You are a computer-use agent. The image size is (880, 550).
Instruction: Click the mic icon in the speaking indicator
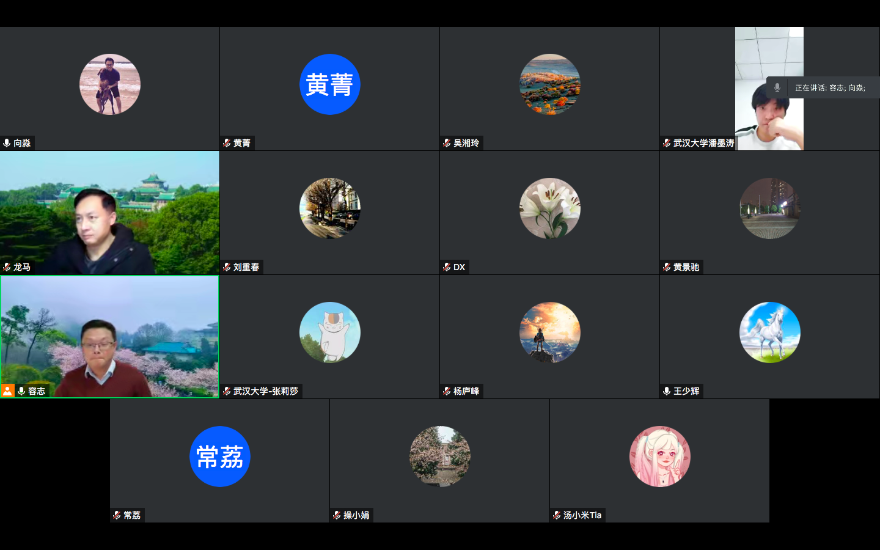point(777,87)
